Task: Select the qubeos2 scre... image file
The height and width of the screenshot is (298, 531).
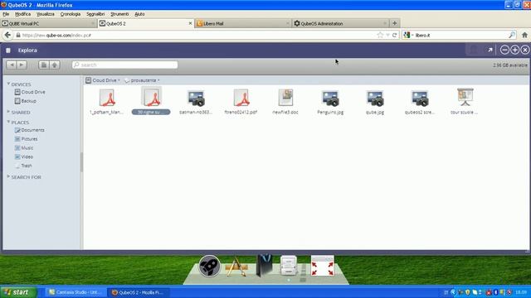Action: pos(420,102)
